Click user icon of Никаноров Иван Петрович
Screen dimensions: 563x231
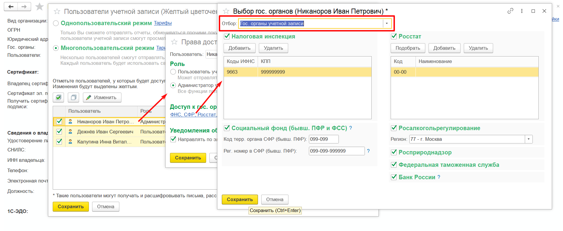click(70, 121)
